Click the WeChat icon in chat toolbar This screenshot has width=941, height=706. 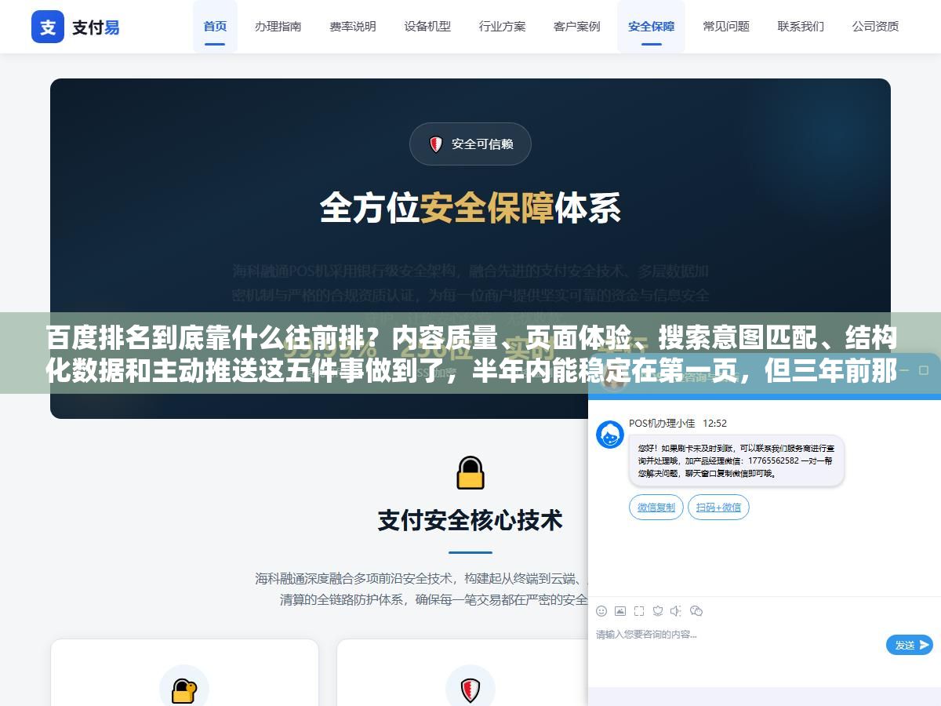click(696, 611)
